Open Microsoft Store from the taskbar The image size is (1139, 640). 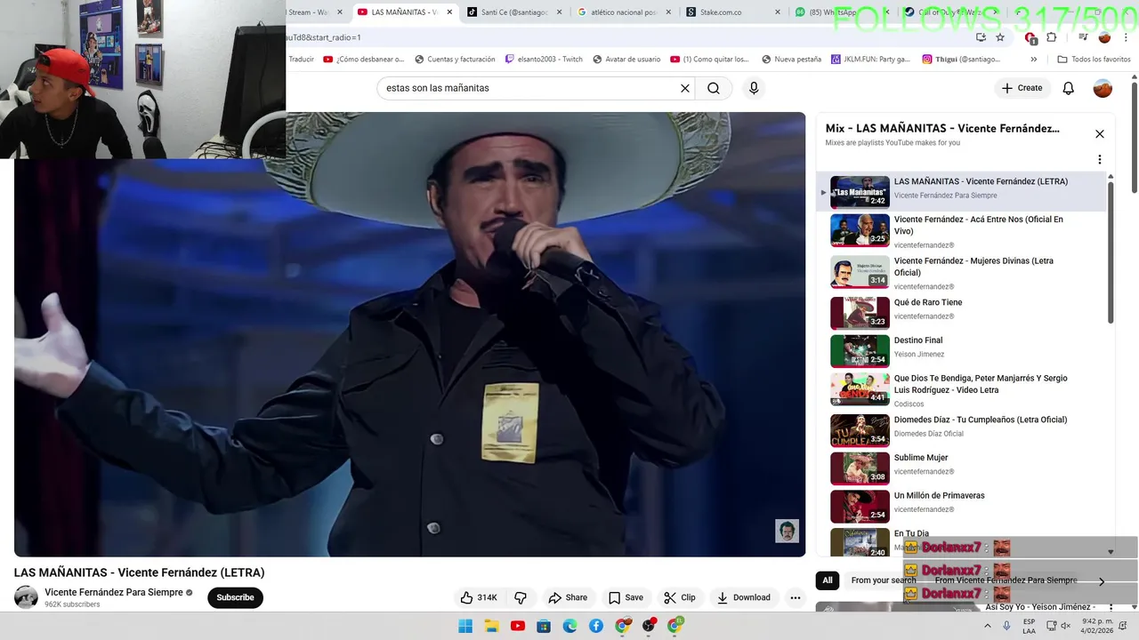pos(544,626)
